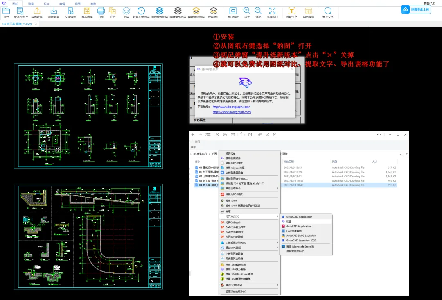
Task: Click the 打开 (Open) folder icon
Action: pos(6,11)
